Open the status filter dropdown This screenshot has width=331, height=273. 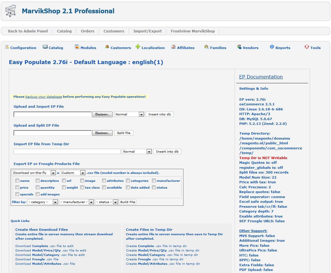point(106,202)
